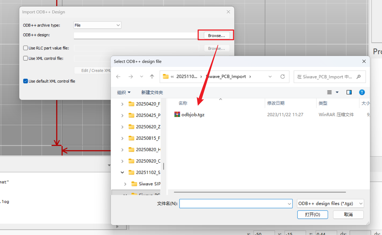Screen dimensions: 382x235
Task: Enable Use RLC part value file
Action: (25, 48)
